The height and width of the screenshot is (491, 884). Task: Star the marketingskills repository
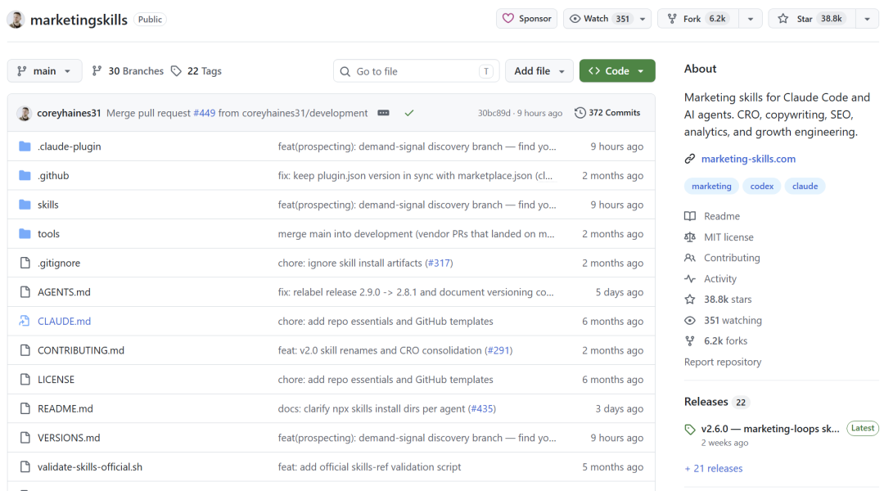[811, 19]
